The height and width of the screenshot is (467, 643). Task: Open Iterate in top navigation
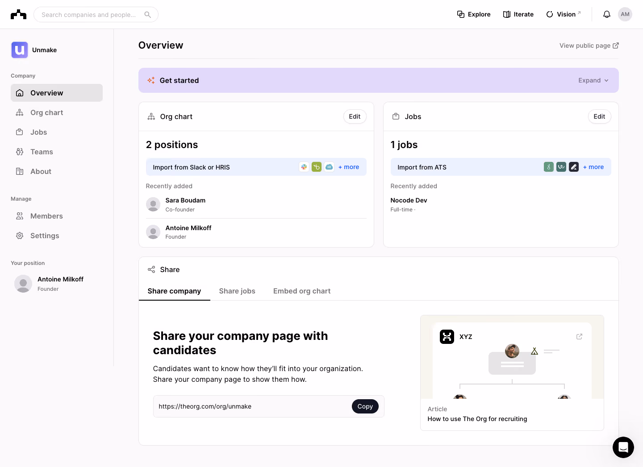point(518,14)
